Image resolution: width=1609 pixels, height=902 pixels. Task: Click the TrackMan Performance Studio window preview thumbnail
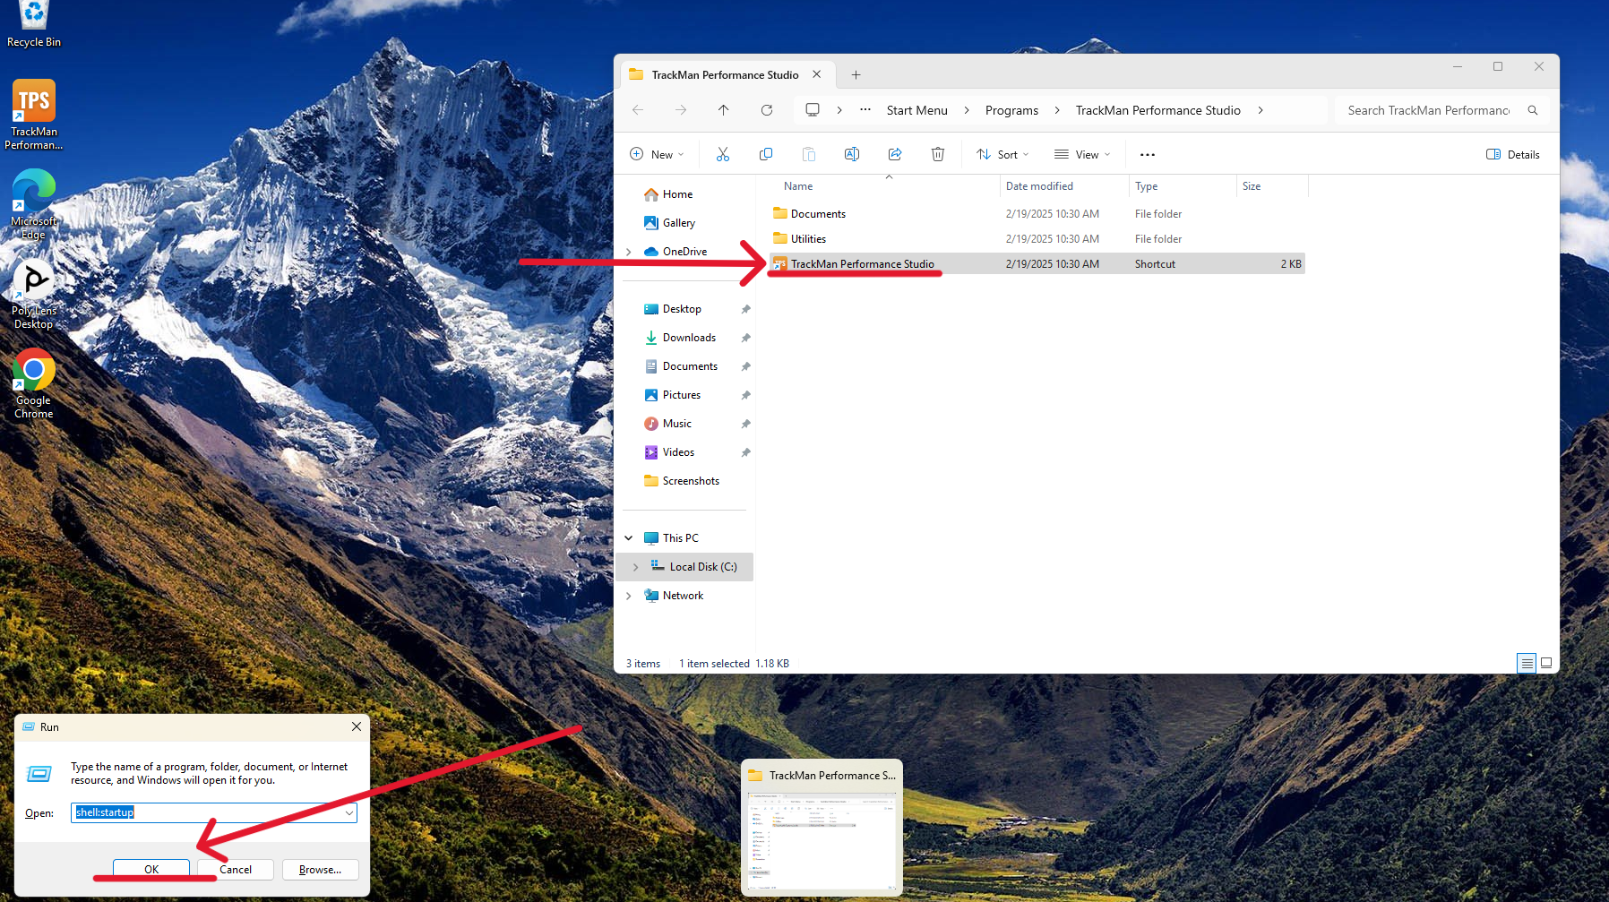coord(822,827)
